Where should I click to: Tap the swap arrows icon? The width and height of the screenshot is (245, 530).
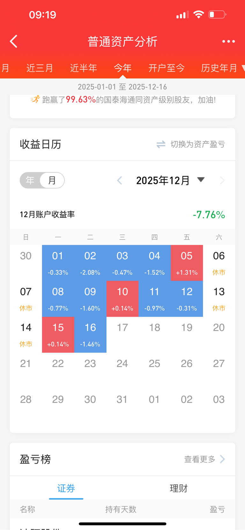coord(161,144)
